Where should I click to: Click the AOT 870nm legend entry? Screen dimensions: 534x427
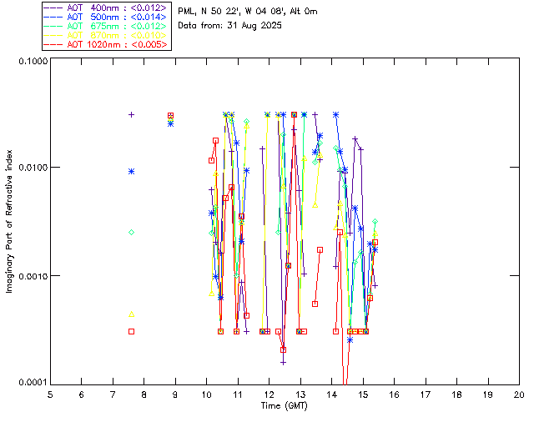(x=105, y=35)
